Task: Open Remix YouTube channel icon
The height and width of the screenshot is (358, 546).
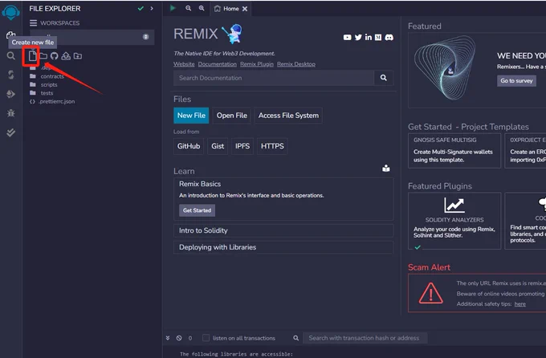Action: pyautogui.click(x=347, y=37)
